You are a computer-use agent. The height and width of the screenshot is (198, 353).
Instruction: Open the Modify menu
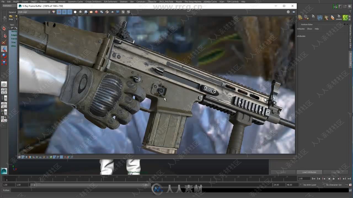pos(16,2)
